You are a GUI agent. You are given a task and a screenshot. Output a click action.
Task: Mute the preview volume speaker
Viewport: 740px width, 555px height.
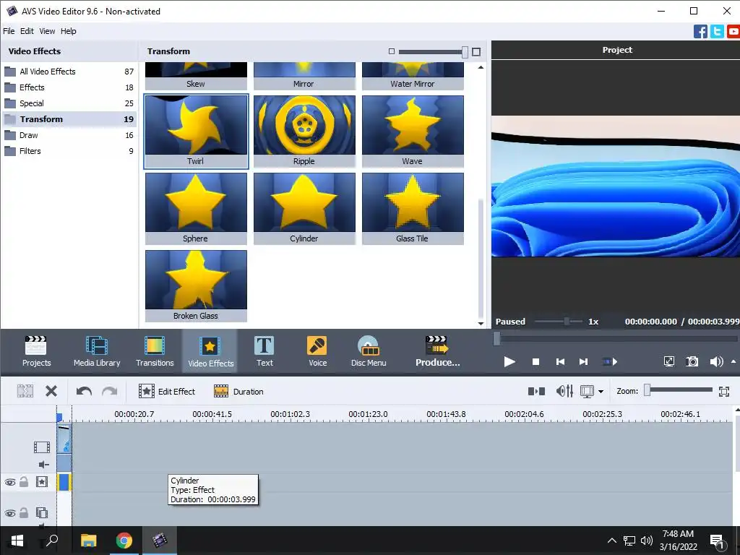pos(716,361)
